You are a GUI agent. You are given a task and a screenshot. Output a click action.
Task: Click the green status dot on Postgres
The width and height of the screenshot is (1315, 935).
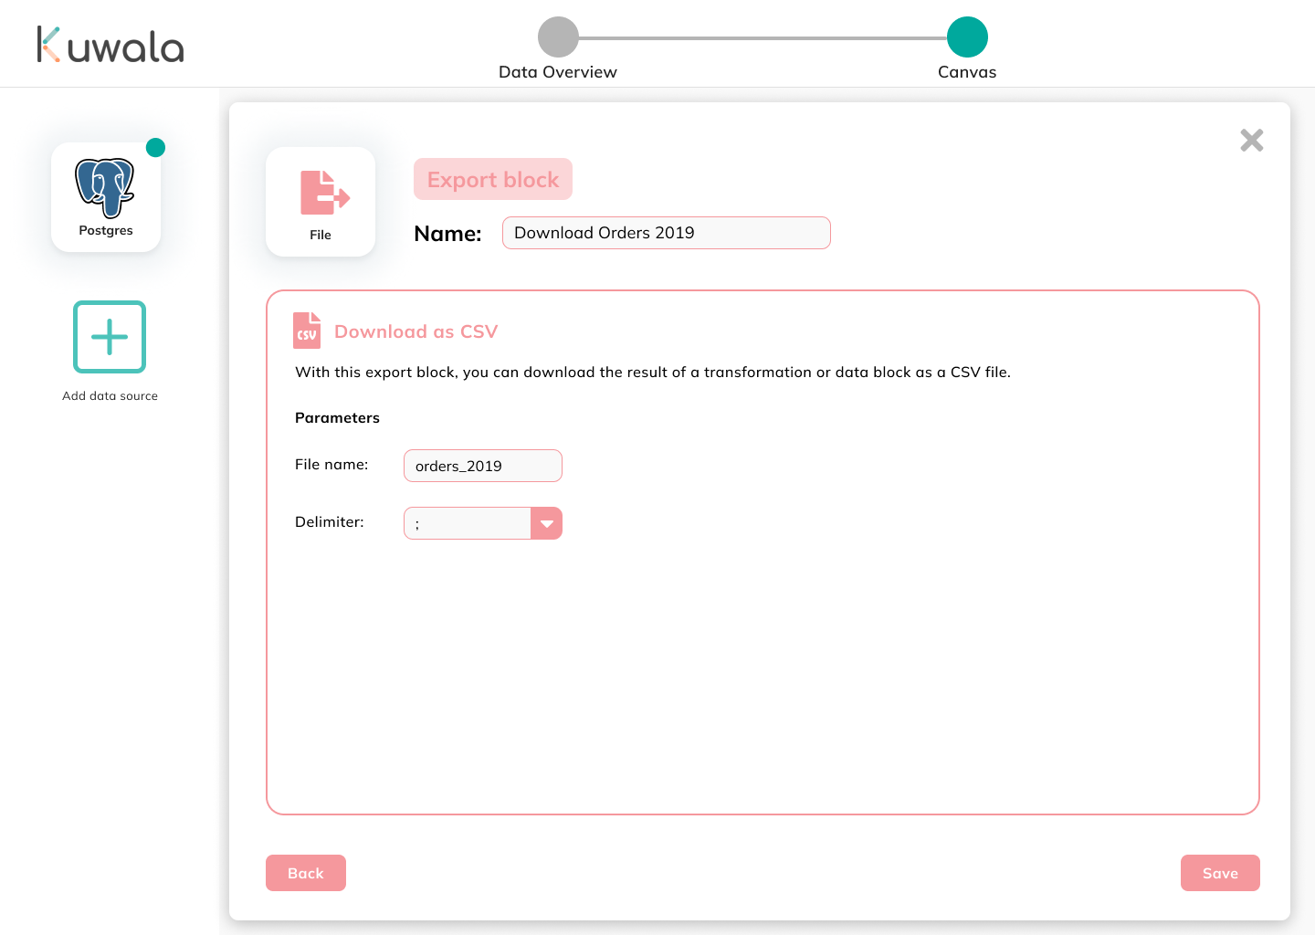click(155, 146)
